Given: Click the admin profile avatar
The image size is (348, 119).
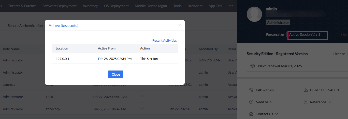Looking at the screenshot, I should (x=254, y=14).
